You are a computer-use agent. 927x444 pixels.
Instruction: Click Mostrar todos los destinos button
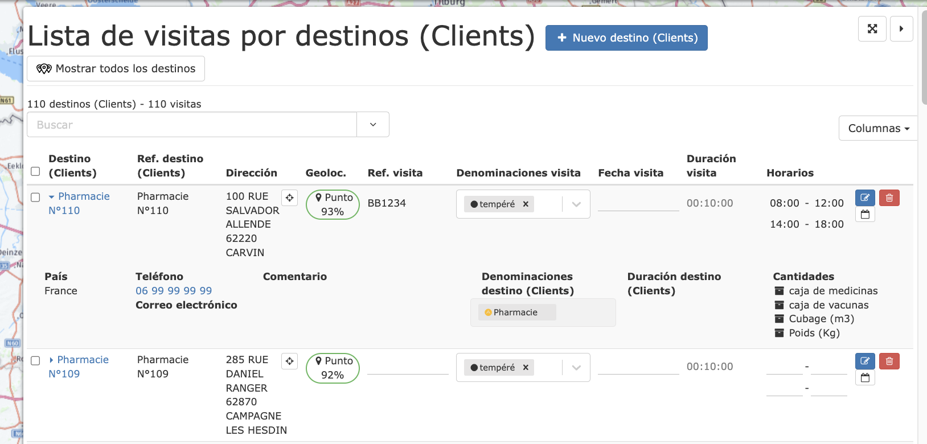pyautogui.click(x=116, y=68)
